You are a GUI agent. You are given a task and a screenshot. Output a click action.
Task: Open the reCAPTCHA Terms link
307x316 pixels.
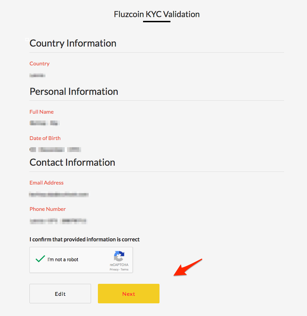click(125, 269)
